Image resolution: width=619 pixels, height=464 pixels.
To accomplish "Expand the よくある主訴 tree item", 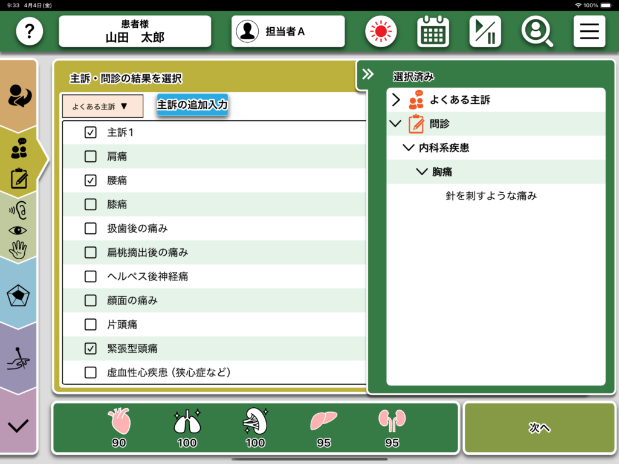I will [x=397, y=100].
